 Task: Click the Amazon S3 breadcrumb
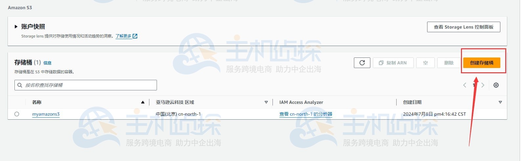pyautogui.click(x=20, y=8)
